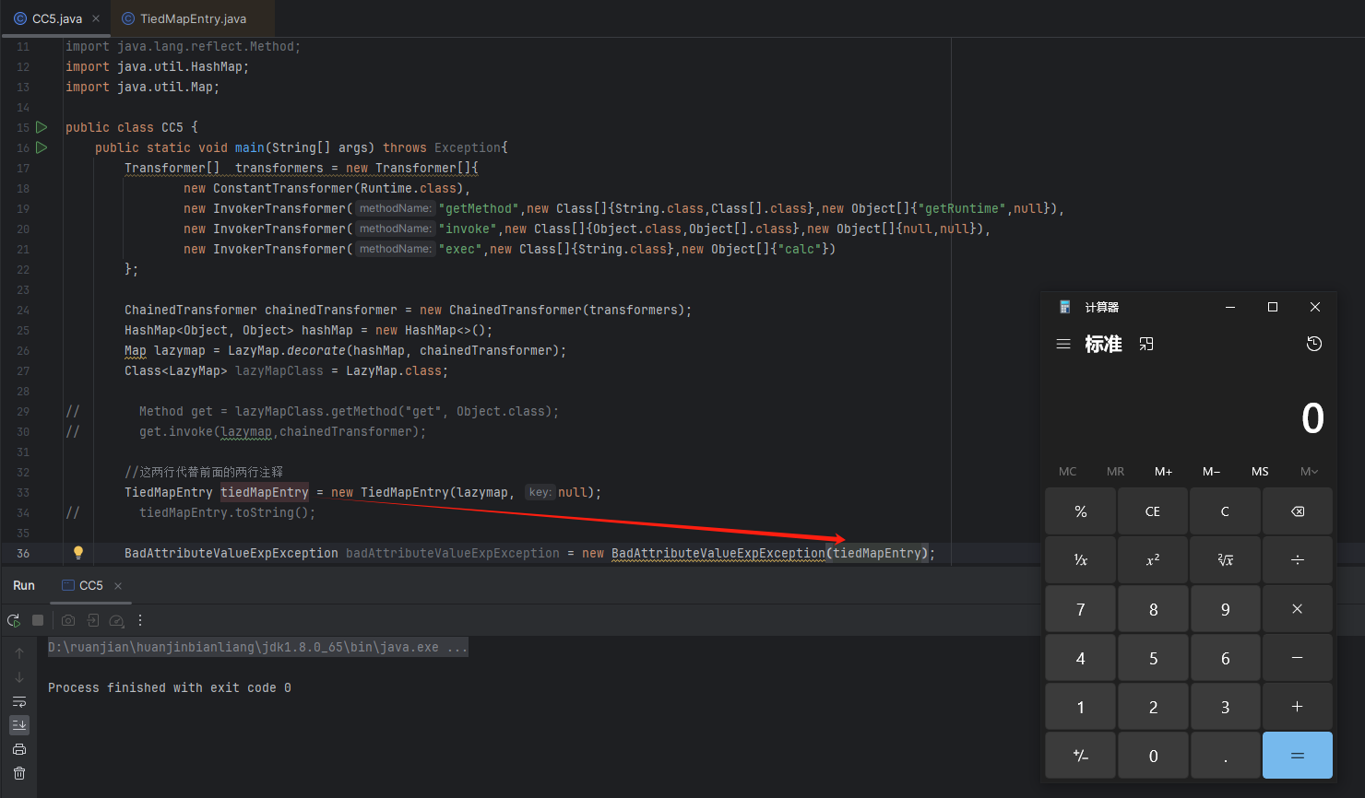
Task: Open the Calculator hamburger navigation menu
Action: [x=1063, y=344]
